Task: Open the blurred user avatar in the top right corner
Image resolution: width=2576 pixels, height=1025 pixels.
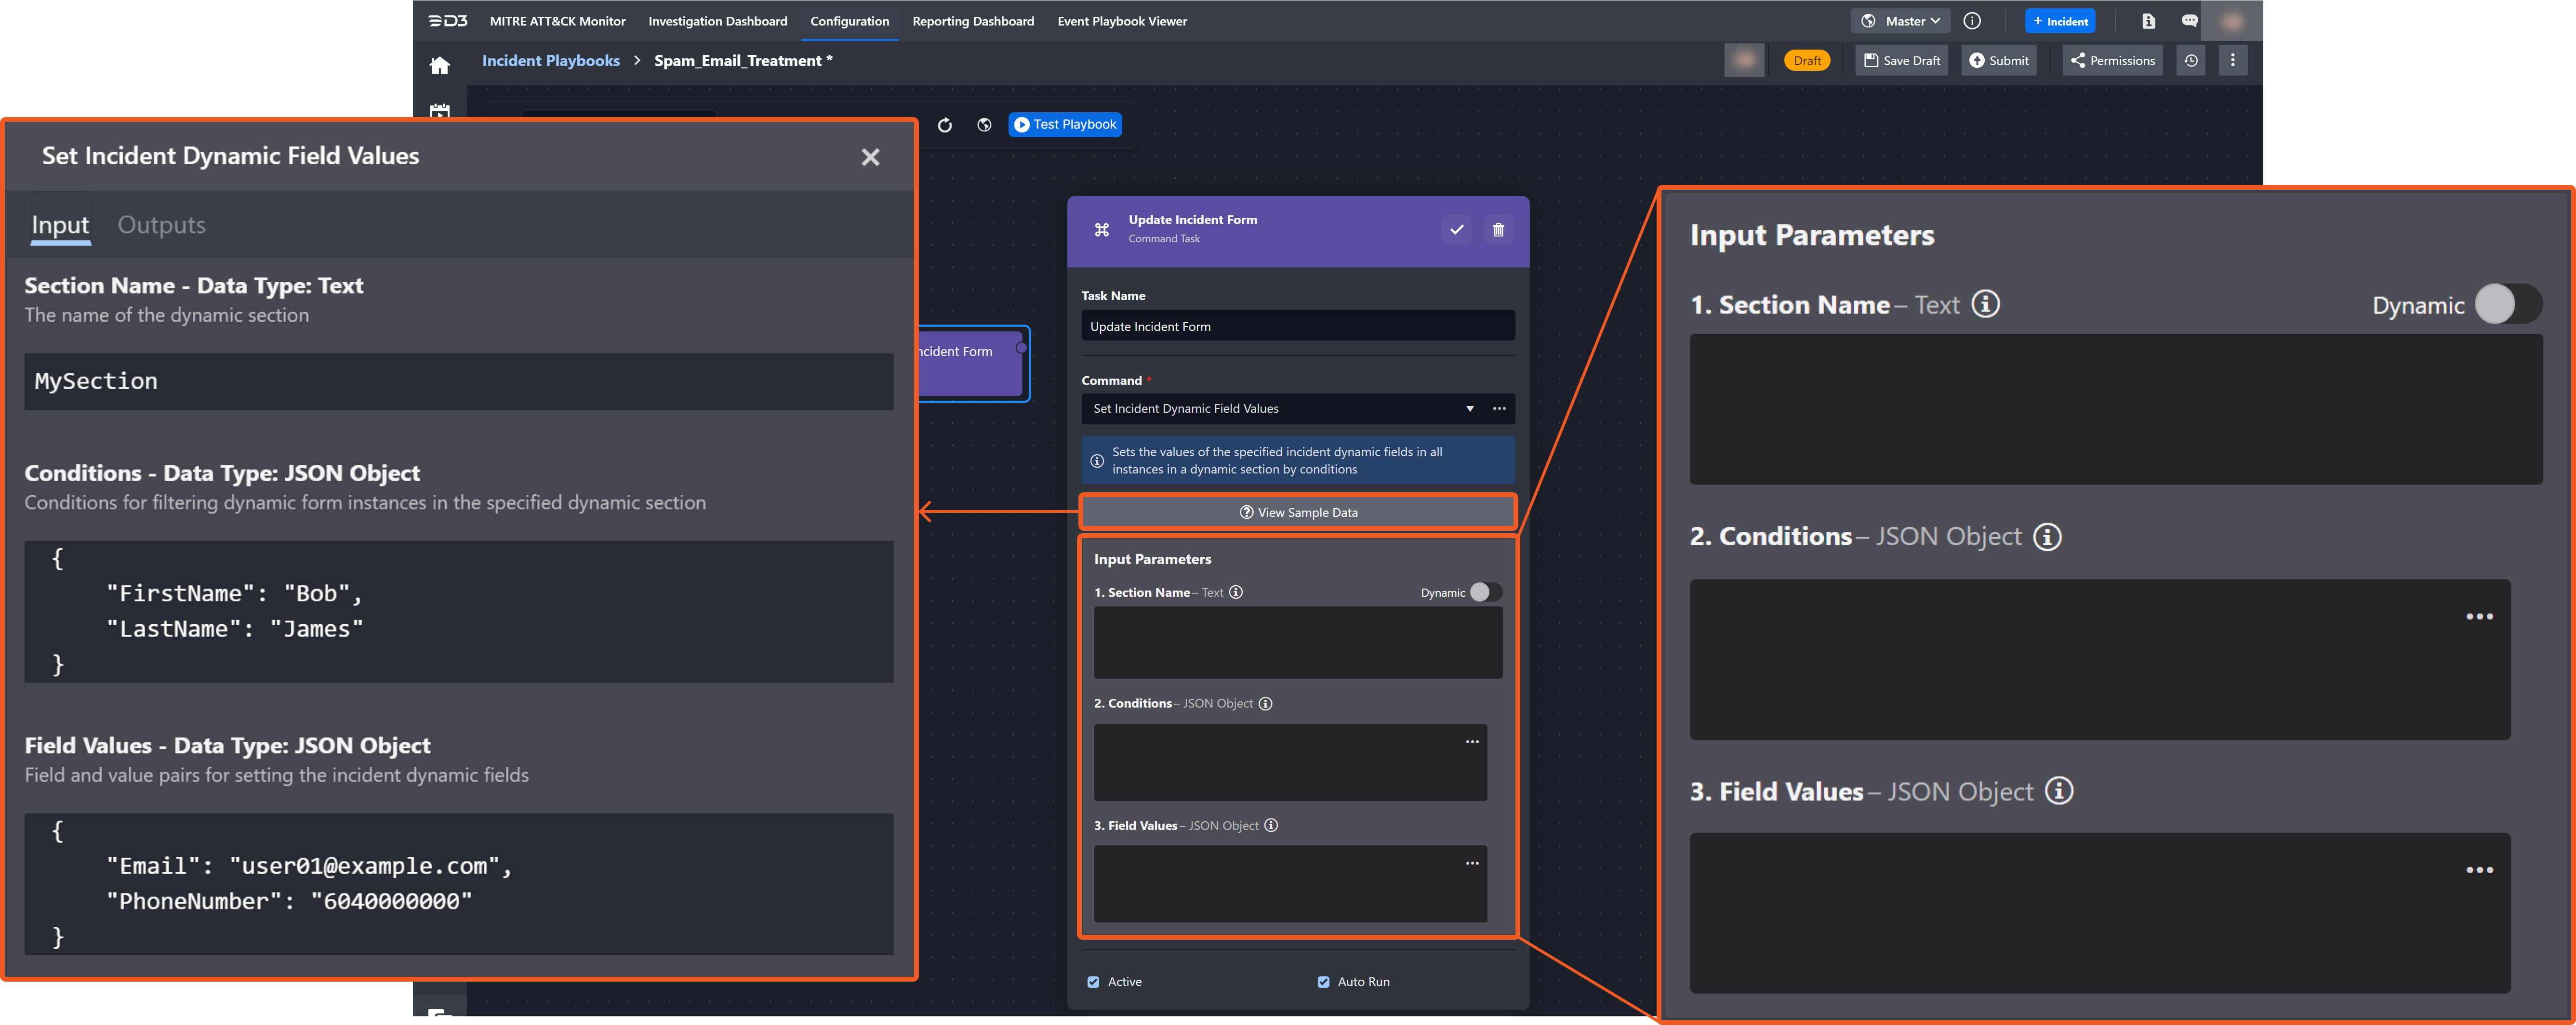Action: (x=2232, y=21)
